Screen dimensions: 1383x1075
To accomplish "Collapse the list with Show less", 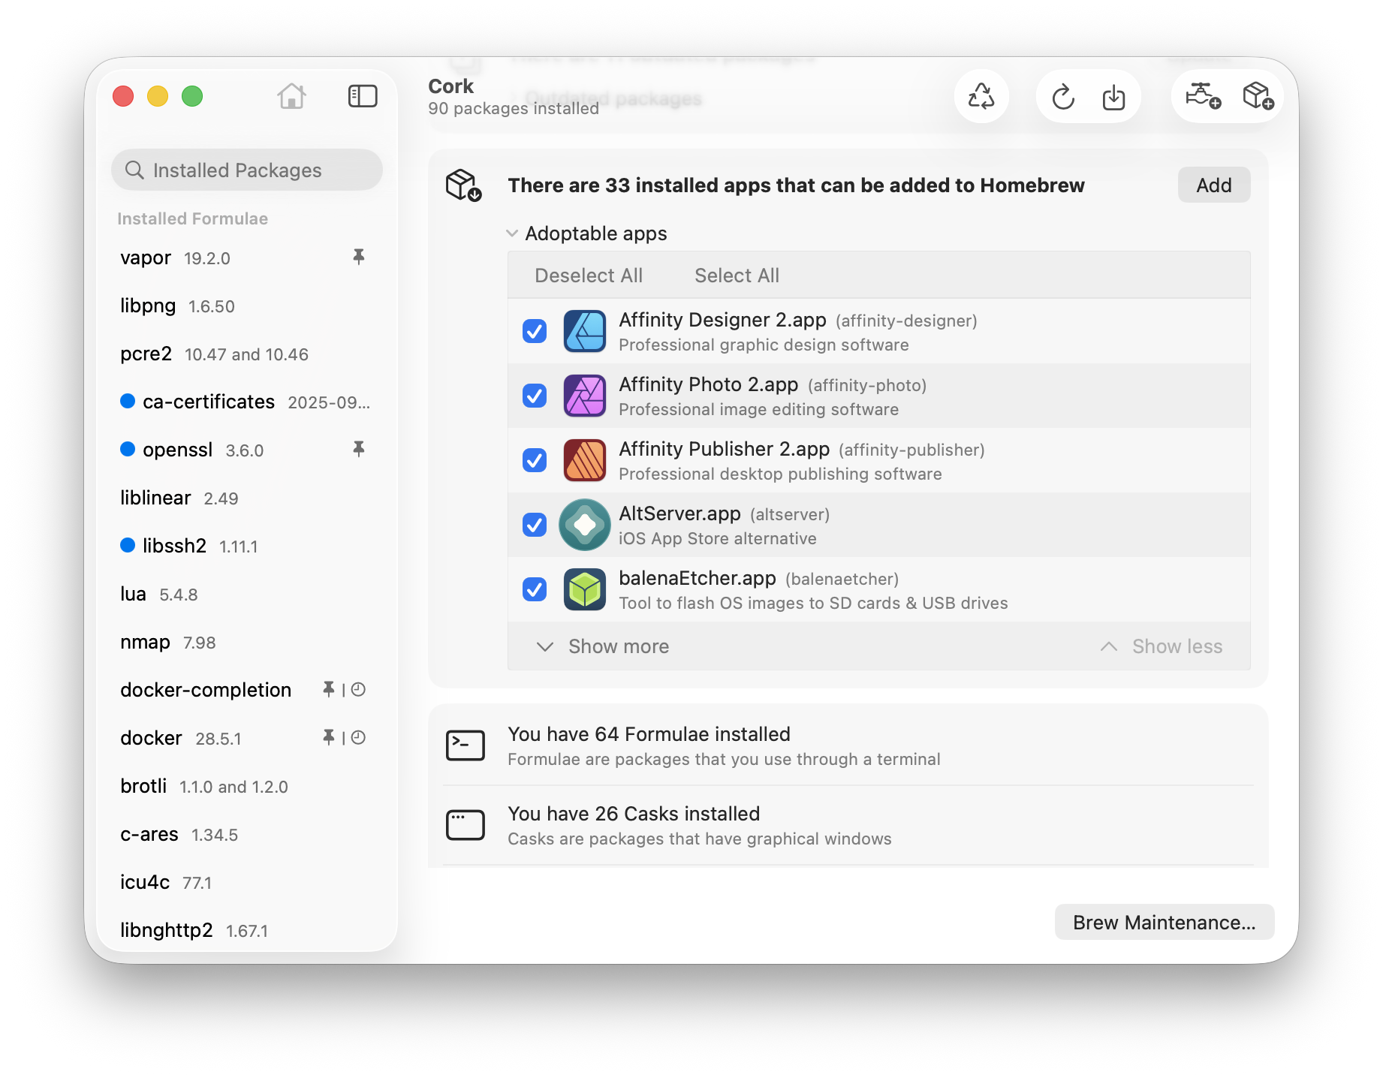I will pos(1162,646).
